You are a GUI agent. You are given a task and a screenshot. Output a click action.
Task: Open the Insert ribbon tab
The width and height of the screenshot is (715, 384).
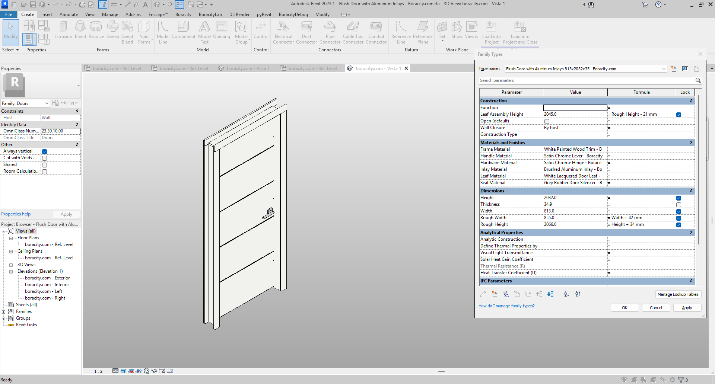click(47, 15)
